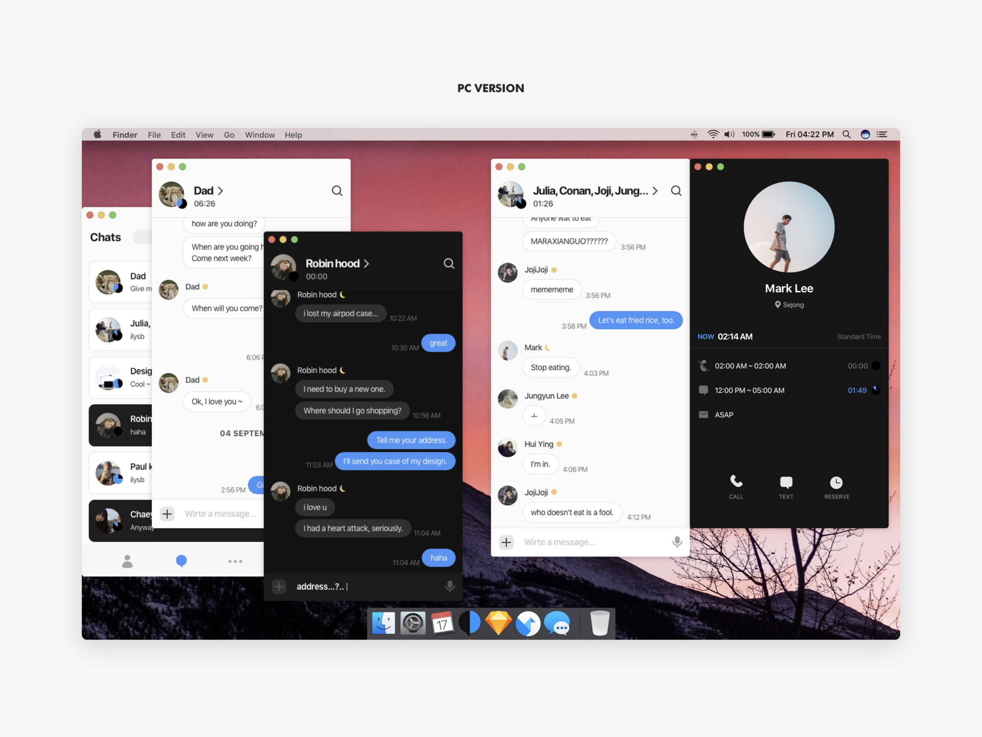The height and width of the screenshot is (737, 982).
Task: Open the Finder menu
Action: [125, 135]
